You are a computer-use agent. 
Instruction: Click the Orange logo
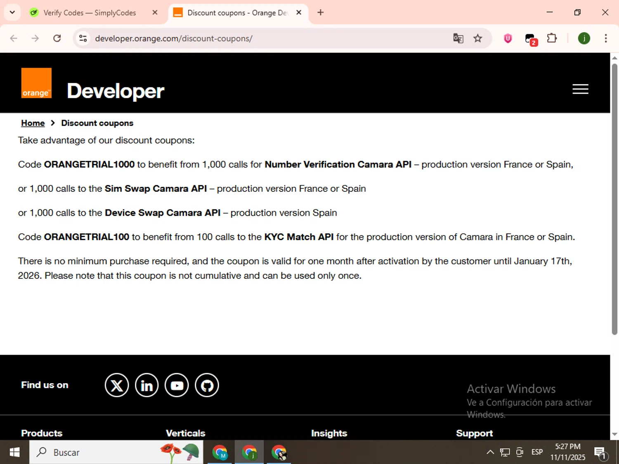click(36, 83)
